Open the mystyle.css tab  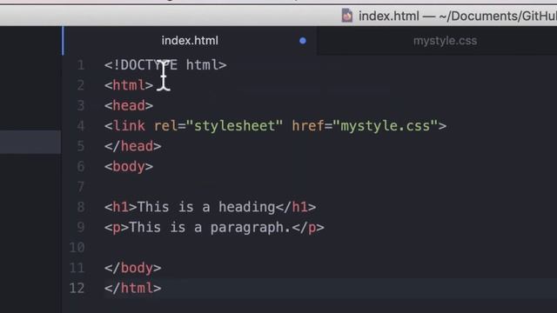coord(445,41)
